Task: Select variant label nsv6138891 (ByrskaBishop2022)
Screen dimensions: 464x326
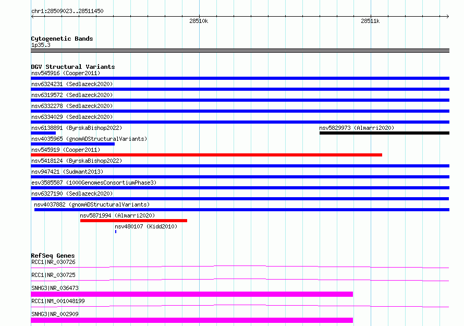Action: pyautogui.click(x=77, y=128)
